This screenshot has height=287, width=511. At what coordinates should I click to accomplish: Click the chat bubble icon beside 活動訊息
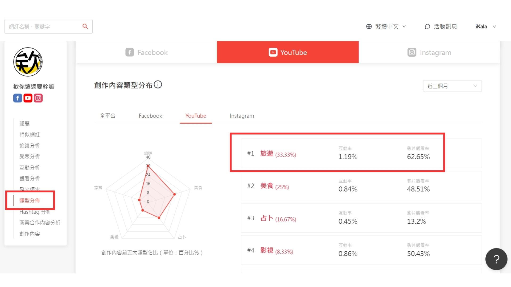pyautogui.click(x=427, y=26)
